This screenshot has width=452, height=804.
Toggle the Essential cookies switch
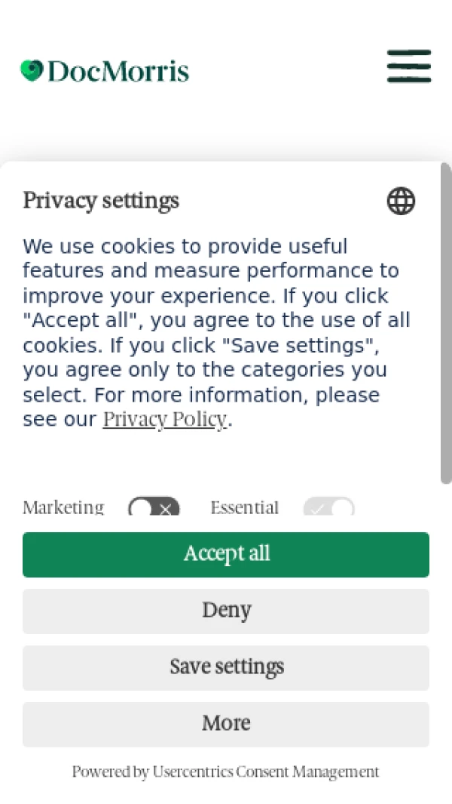coord(329,509)
